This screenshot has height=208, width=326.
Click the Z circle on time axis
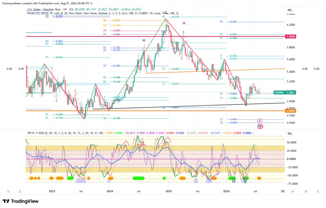(20, 191)
